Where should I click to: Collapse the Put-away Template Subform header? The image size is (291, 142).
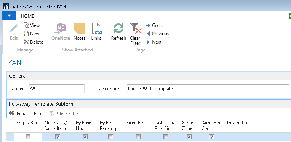tap(149, 104)
